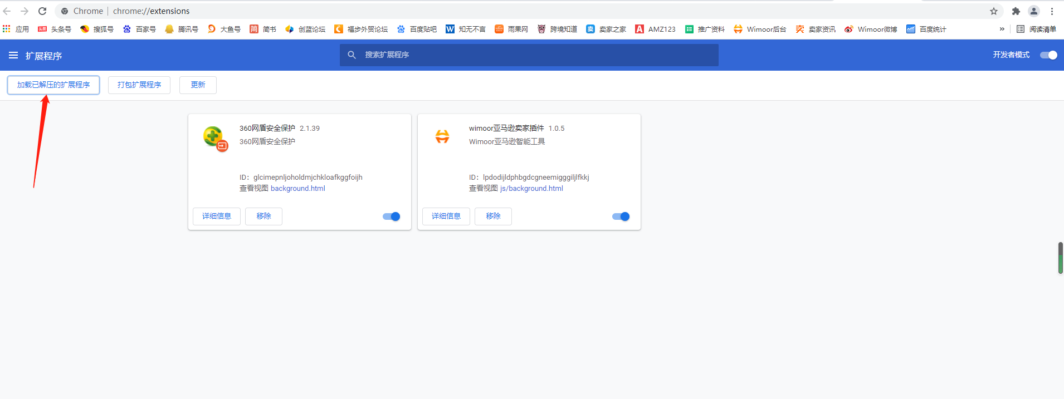Open the 百家号 bookmark
The width and height of the screenshot is (1064, 399).
[139, 29]
